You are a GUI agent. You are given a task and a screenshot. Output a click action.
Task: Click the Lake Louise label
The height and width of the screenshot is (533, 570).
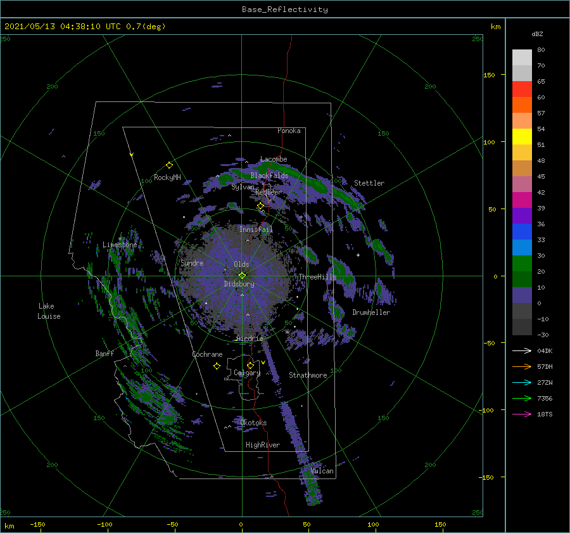[x=49, y=311]
